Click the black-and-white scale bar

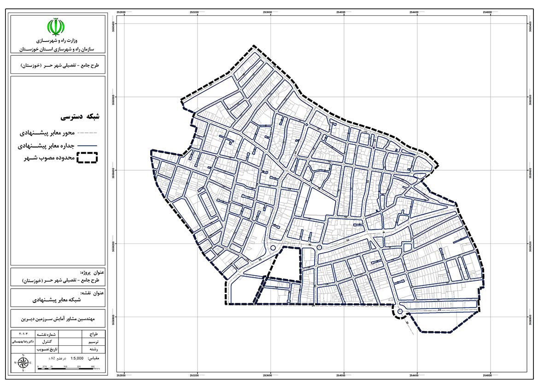[x=65, y=369]
